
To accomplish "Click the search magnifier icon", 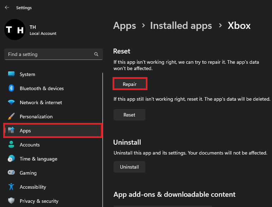I will point(96,55).
